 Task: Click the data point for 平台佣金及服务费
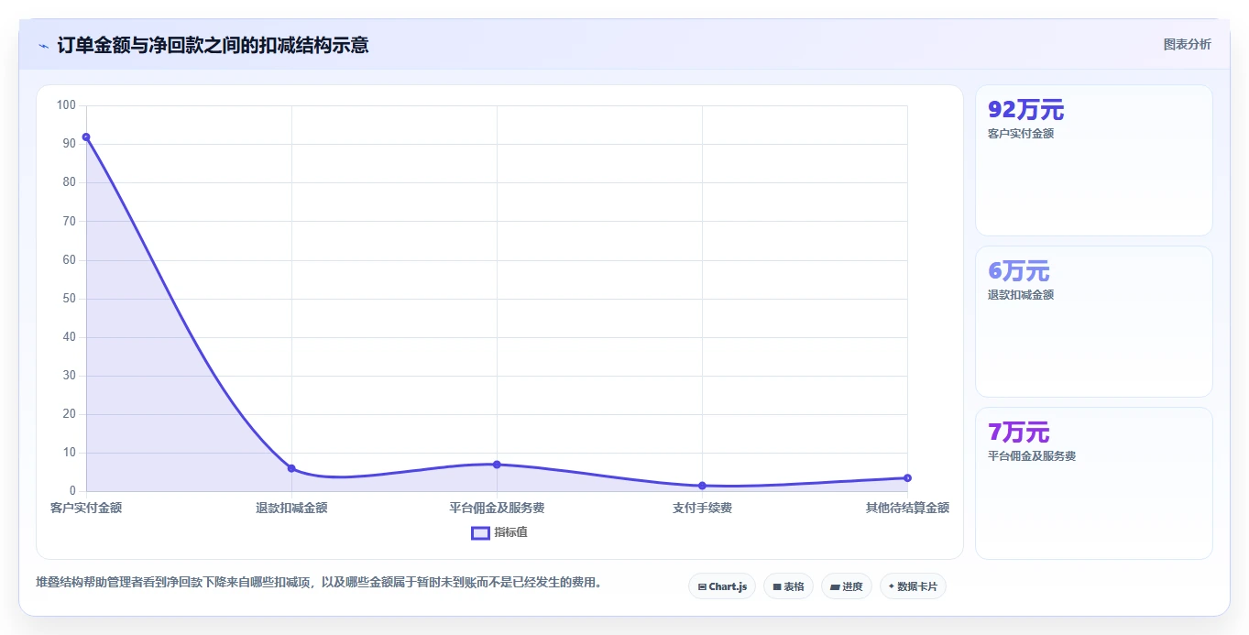[x=497, y=465]
